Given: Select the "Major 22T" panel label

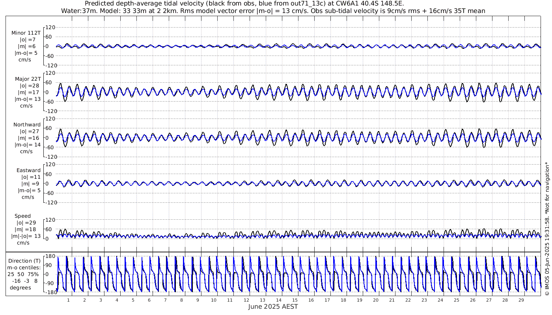Looking at the screenshot, I should (28, 79).
